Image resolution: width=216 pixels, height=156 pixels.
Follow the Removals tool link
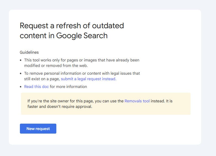pos(137,101)
